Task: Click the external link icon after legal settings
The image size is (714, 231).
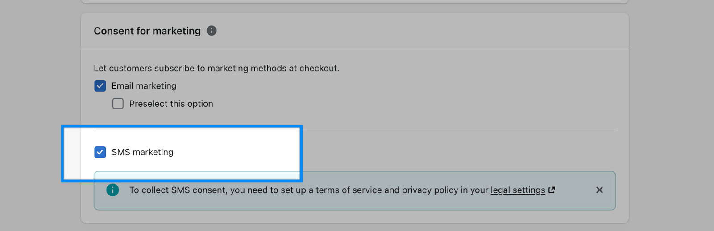Action: (x=552, y=190)
